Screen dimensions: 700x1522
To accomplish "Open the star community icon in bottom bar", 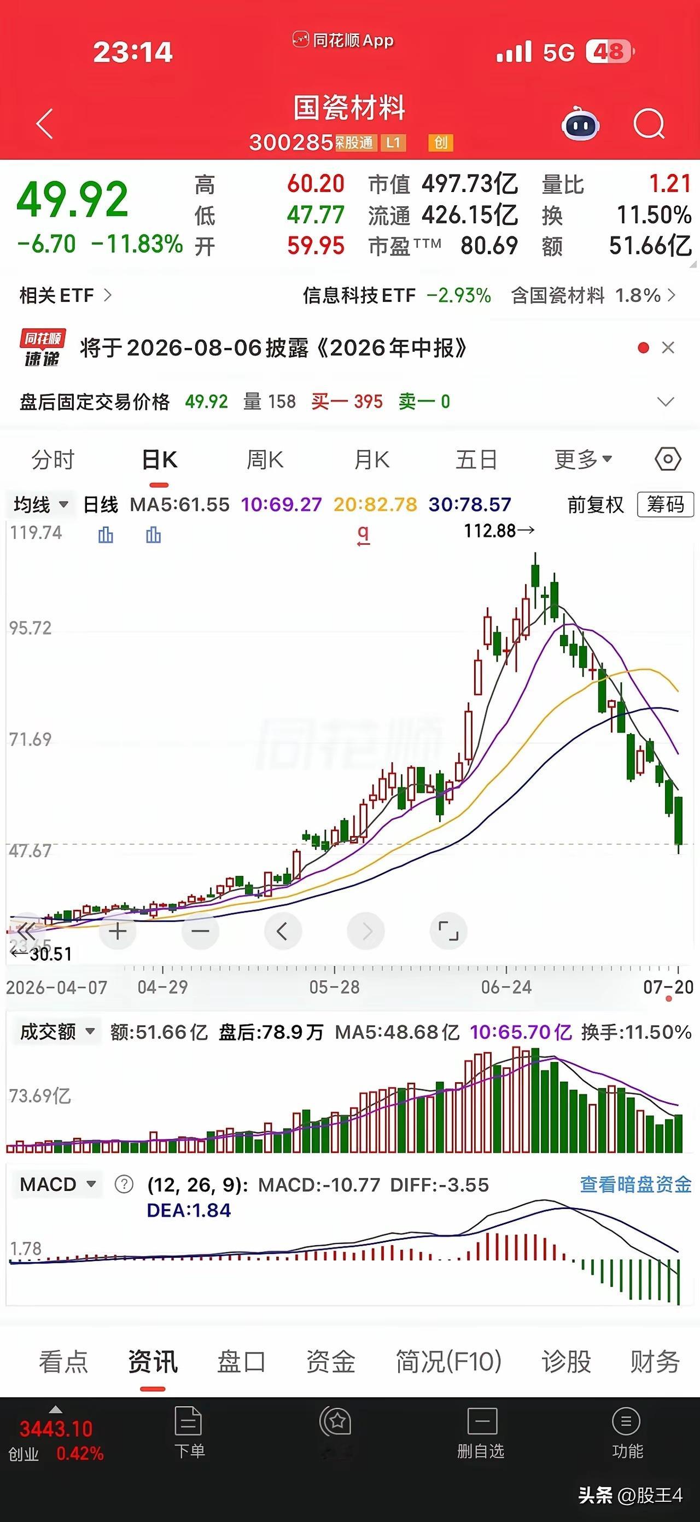I will click(x=337, y=1421).
